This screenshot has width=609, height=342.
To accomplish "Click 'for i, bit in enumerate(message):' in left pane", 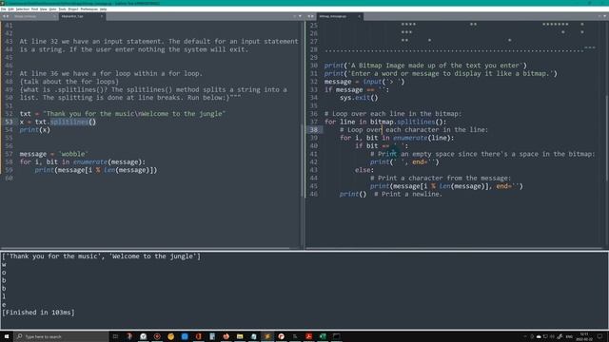I will point(83,162).
